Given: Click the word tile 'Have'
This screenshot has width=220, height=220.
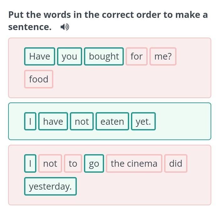Looking at the screenshot, I should point(39,56).
